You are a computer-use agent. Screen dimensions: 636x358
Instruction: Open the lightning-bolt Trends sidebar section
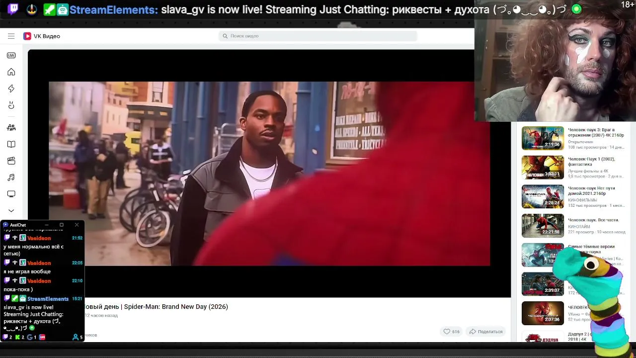(x=11, y=89)
